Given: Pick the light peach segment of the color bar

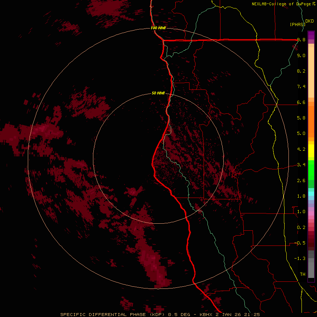Looking at the screenshot, I should [x=311, y=72].
